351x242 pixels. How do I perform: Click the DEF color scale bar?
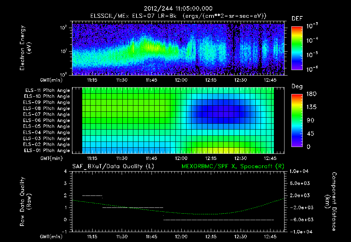click(x=297, y=48)
